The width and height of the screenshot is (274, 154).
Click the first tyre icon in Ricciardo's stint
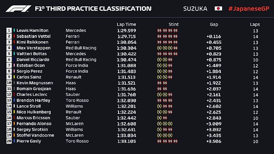[x=159, y=60]
